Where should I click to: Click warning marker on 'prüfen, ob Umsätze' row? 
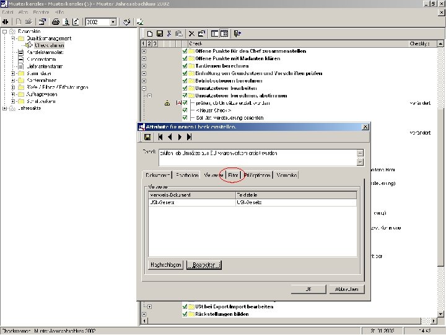coord(167,103)
